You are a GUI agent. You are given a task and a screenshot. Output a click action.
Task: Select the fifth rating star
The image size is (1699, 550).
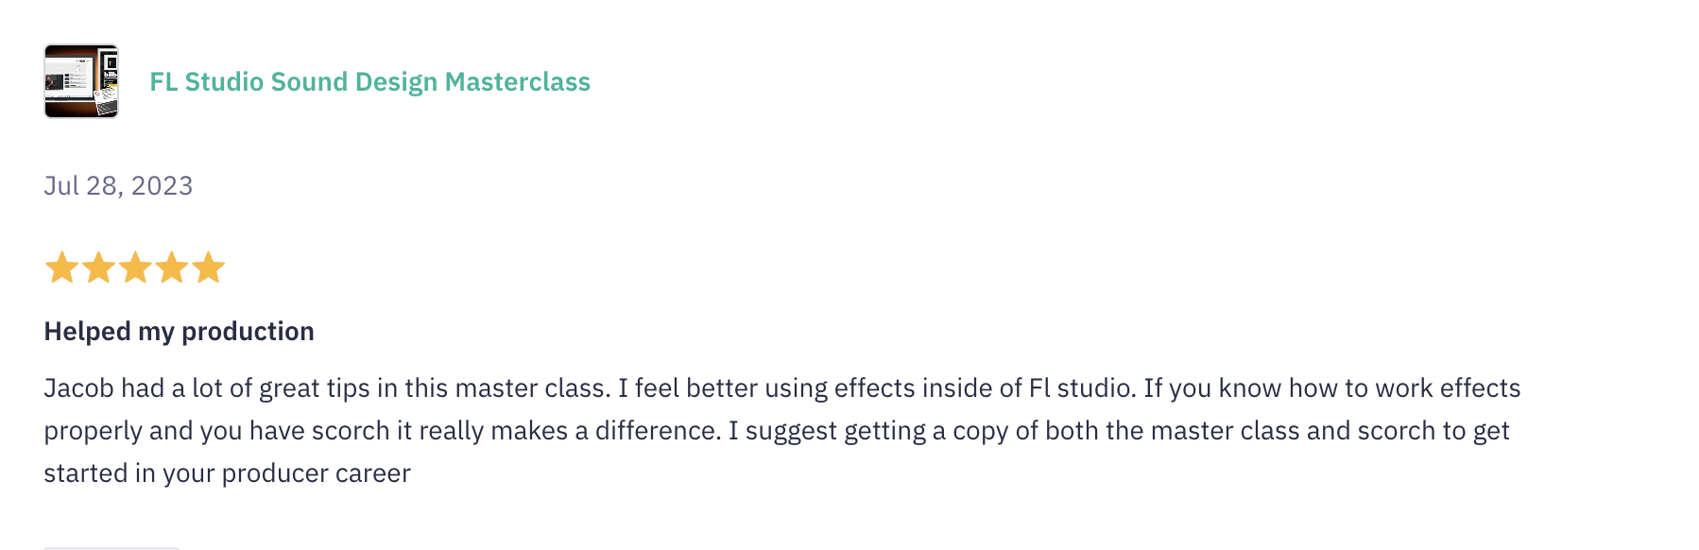tap(209, 267)
